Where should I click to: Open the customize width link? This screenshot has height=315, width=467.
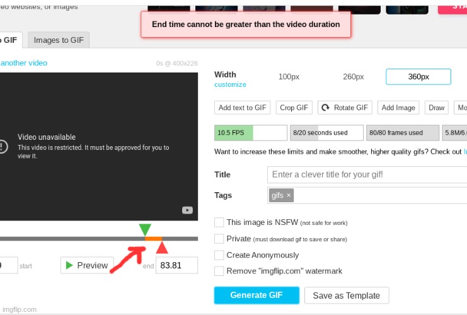pyautogui.click(x=230, y=84)
